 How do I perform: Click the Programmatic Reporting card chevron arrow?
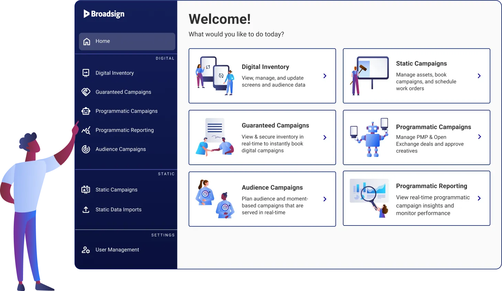(479, 198)
